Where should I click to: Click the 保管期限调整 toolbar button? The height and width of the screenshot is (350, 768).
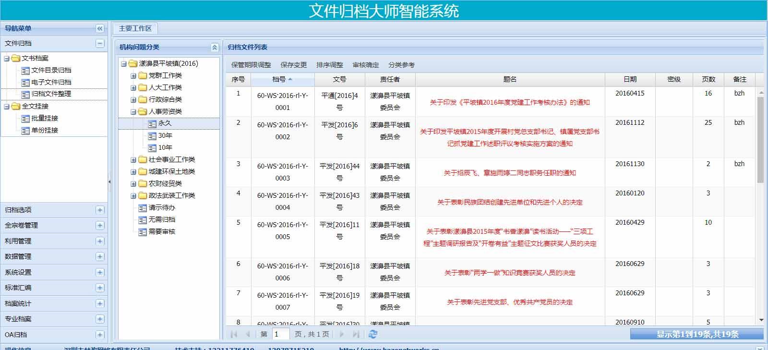tap(251, 65)
